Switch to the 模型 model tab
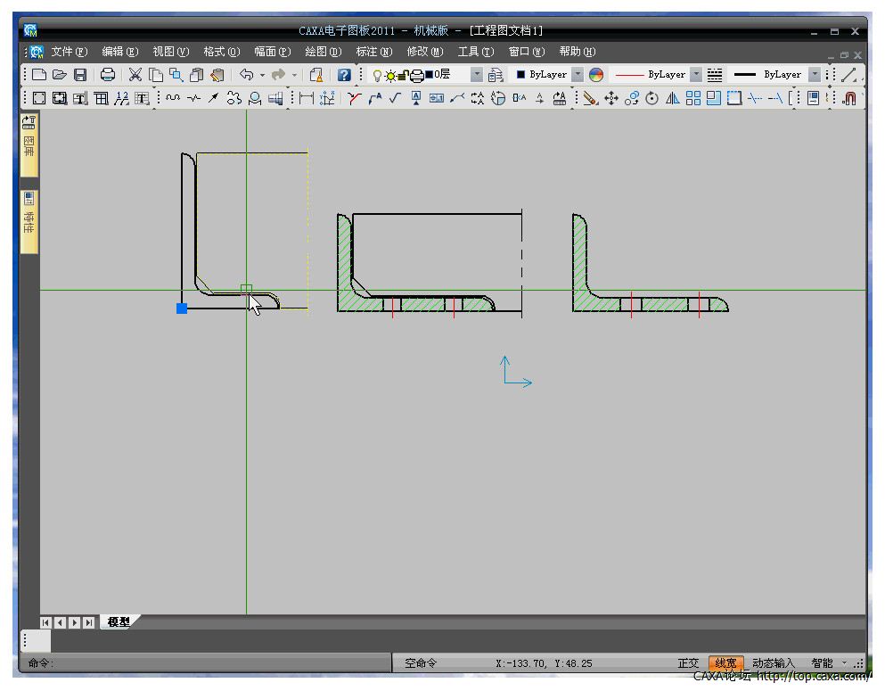This screenshot has width=885, height=691. 119,621
